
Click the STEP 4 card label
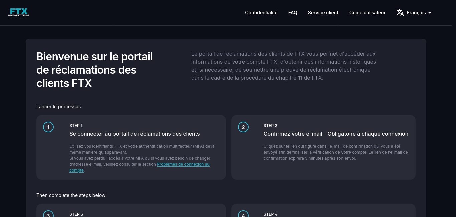[x=270, y=214]
